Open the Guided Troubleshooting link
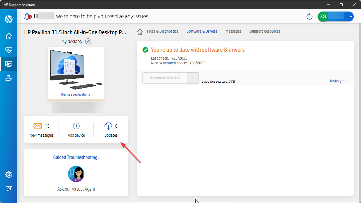The image size is (361, 203). (x=76, y=157)
